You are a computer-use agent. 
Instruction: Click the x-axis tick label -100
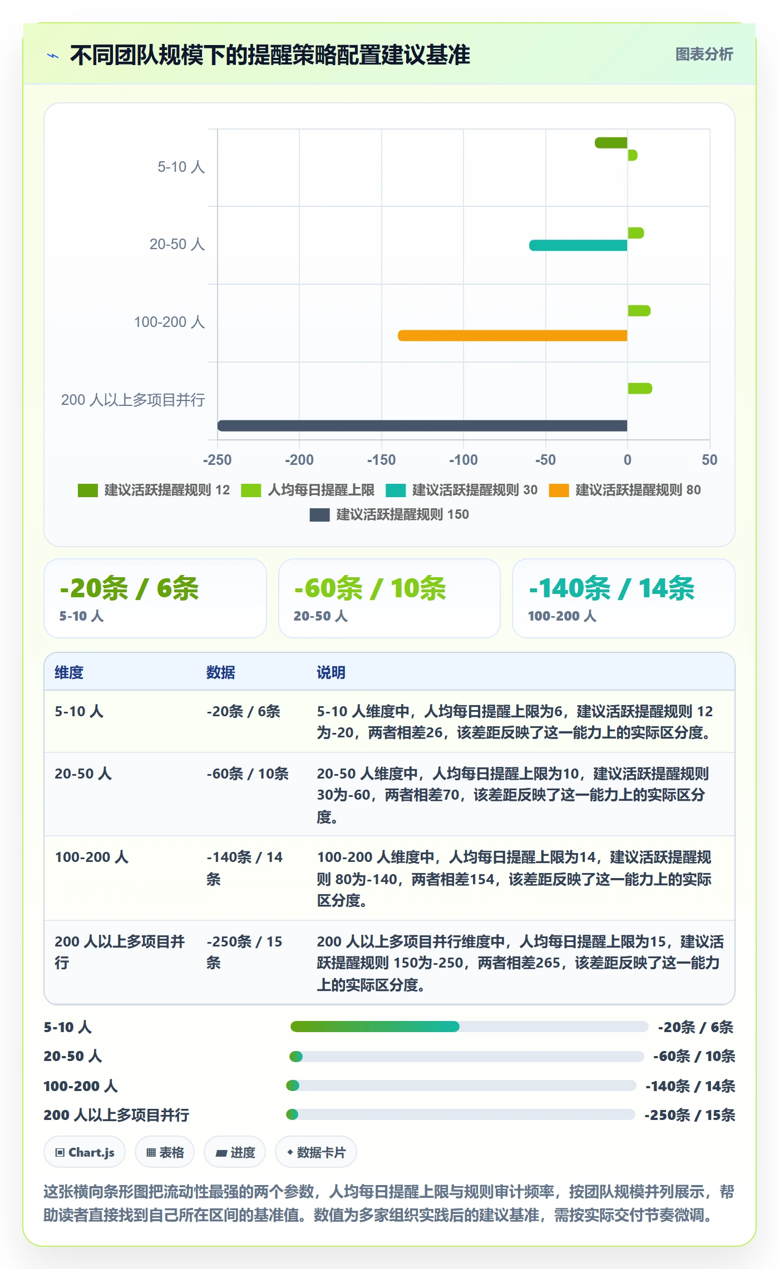click(x=464, y=460)
